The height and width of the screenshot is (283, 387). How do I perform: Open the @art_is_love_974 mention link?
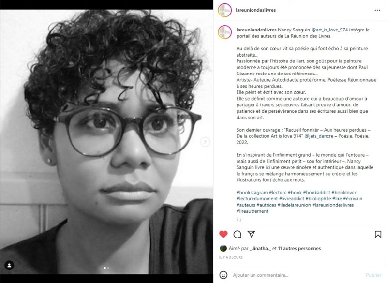point(329,30)
